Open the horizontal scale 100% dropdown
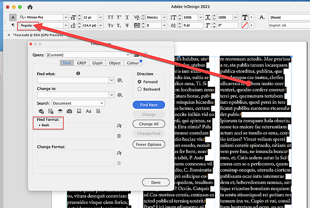 tap(235, 17)
